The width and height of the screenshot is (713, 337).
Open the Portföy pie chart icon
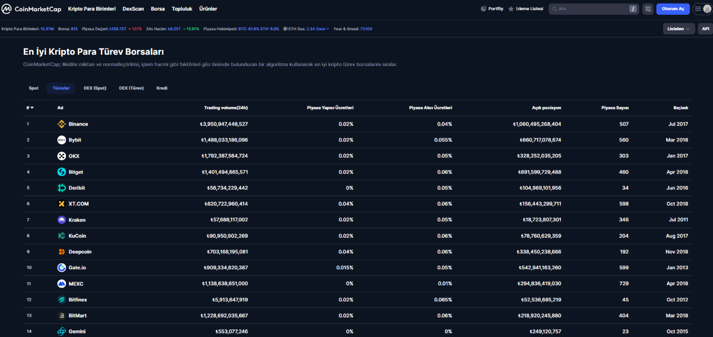pos(483,9)
